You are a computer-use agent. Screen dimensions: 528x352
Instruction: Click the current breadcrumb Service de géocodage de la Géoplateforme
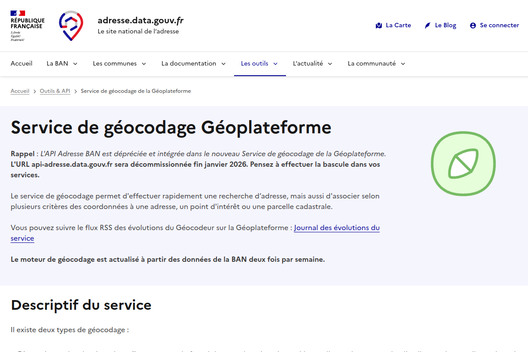[136, 91]
